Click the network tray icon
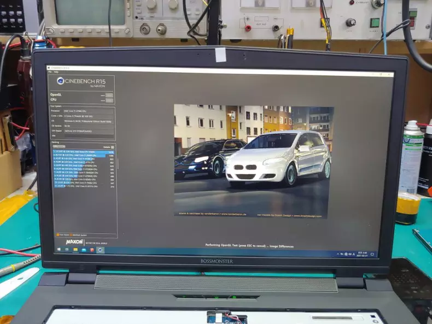The height and width of the screenshot is (324, 432). point(346,254)
